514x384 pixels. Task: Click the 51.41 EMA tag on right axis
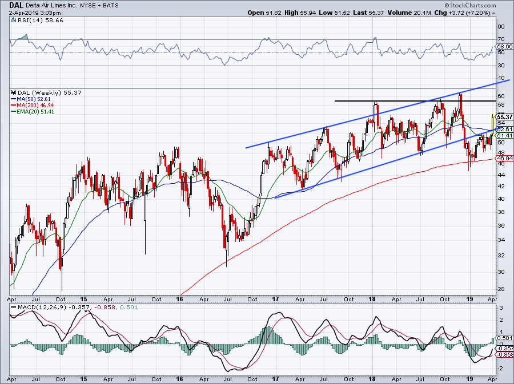coord(505,136)
